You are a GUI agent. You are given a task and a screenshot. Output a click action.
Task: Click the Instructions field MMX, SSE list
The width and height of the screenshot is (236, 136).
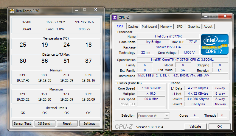182,76
